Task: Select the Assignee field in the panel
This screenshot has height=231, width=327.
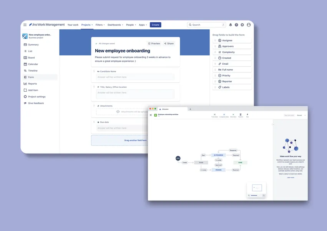Action: [x=232, y=40]
